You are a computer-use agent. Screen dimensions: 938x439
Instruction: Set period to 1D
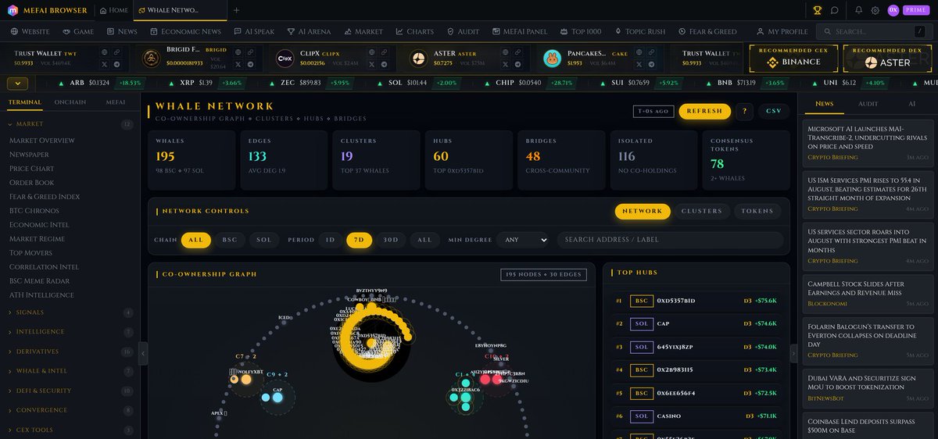(x=330, y=240)
